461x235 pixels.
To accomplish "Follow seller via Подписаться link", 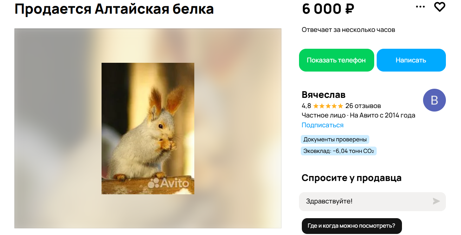I will [323, 125].
